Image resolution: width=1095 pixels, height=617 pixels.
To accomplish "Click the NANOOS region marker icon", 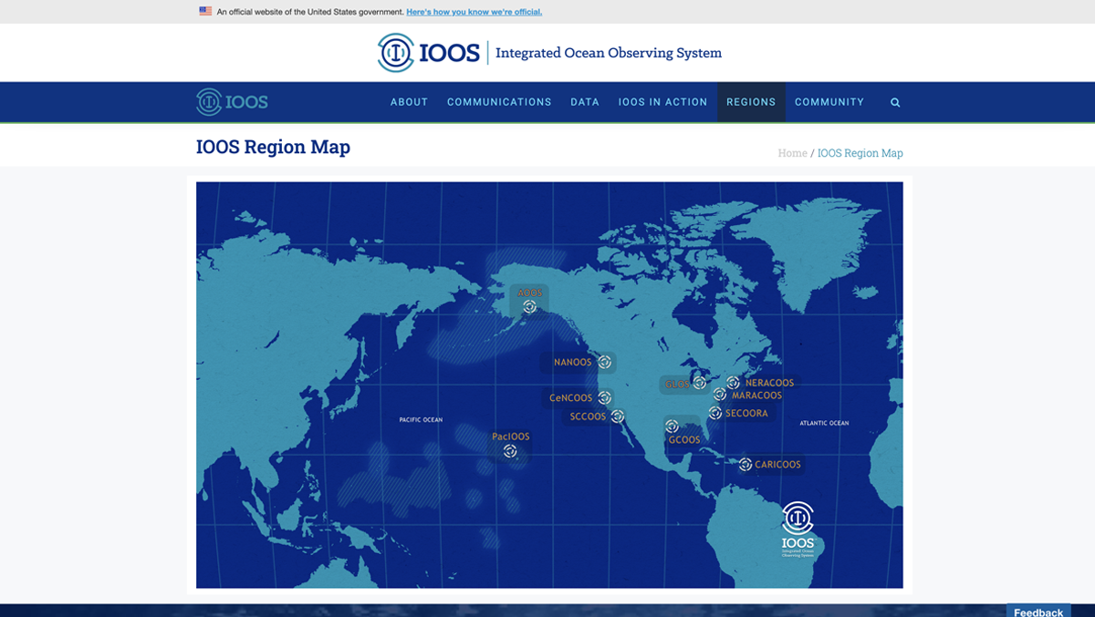I will (x=604, y=362).
